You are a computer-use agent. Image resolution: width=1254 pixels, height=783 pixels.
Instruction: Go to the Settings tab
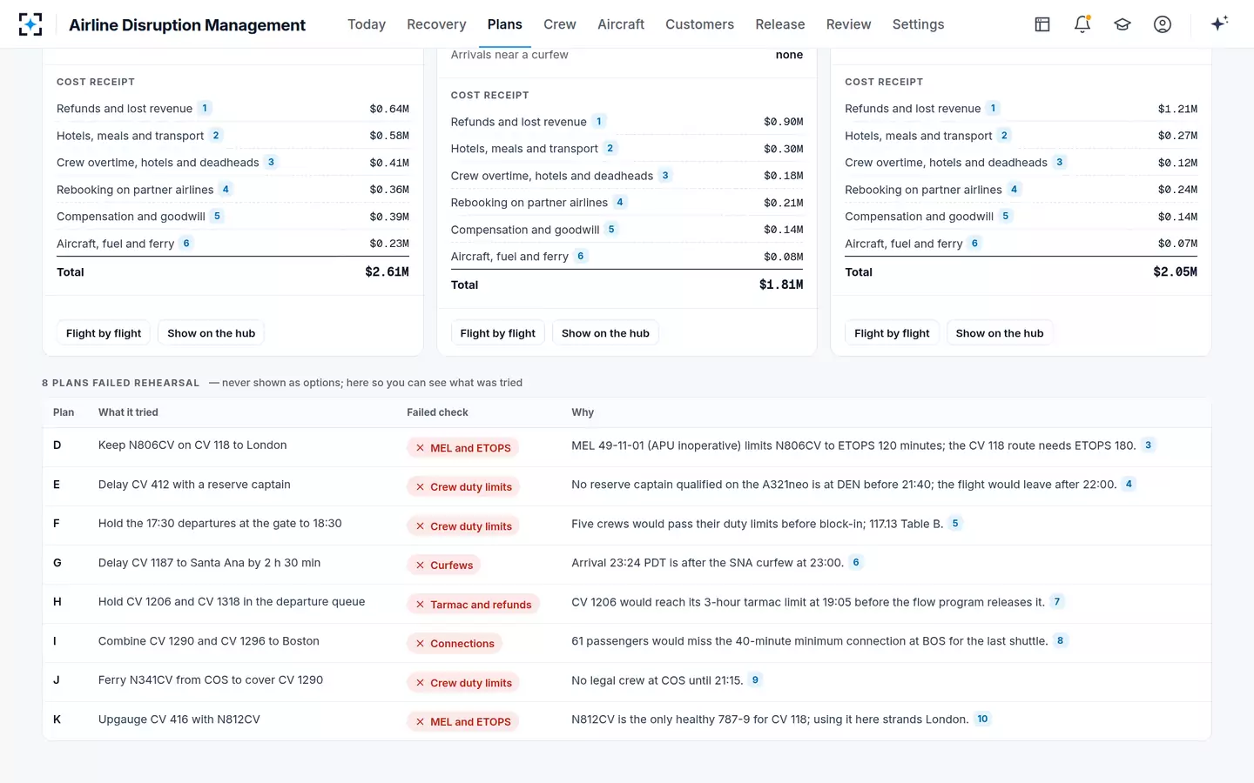(x=918, y=24)
